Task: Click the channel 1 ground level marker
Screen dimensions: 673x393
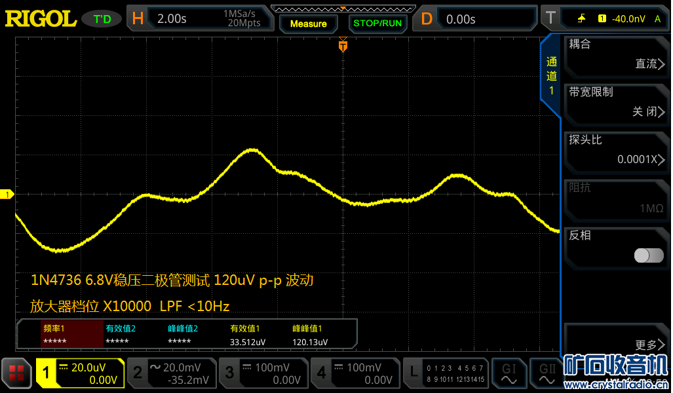Action: coord(7,195)
